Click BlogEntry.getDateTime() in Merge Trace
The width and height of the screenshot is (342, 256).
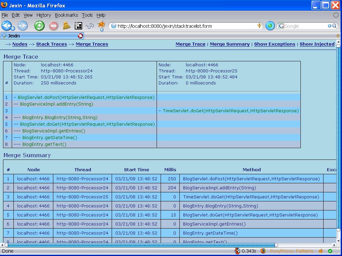[x=50, y=138]
